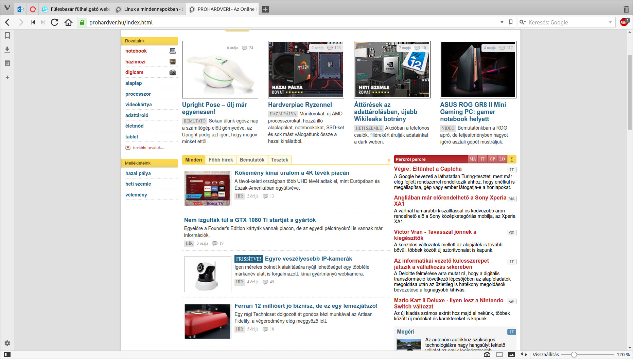Click the IT tag beside Megéri

click(x=512, y=332)
